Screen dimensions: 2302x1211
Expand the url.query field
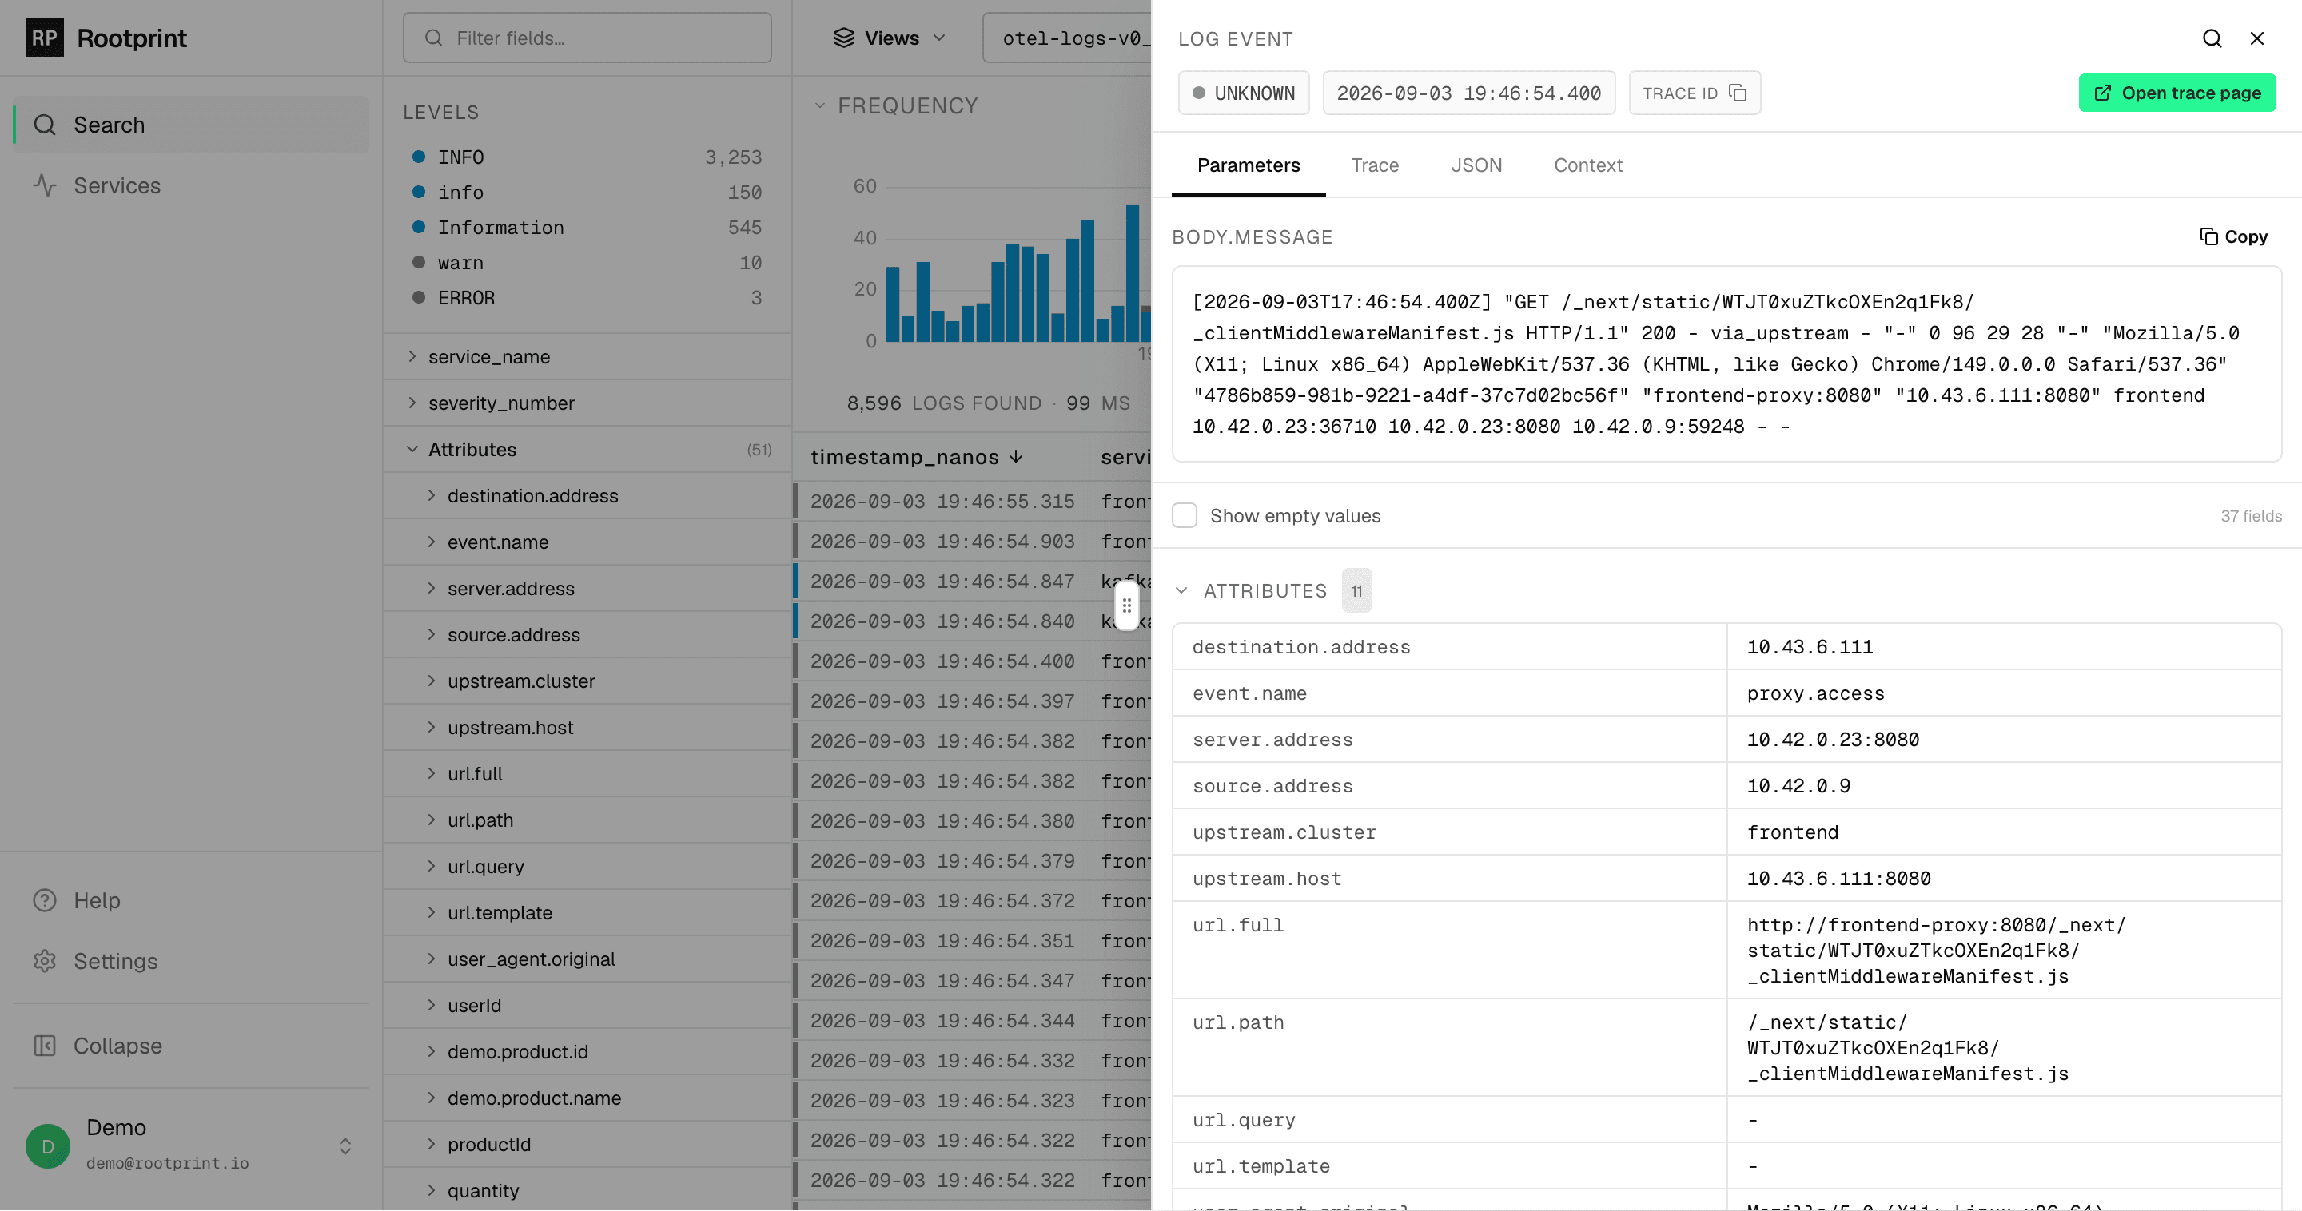(587, 866)
